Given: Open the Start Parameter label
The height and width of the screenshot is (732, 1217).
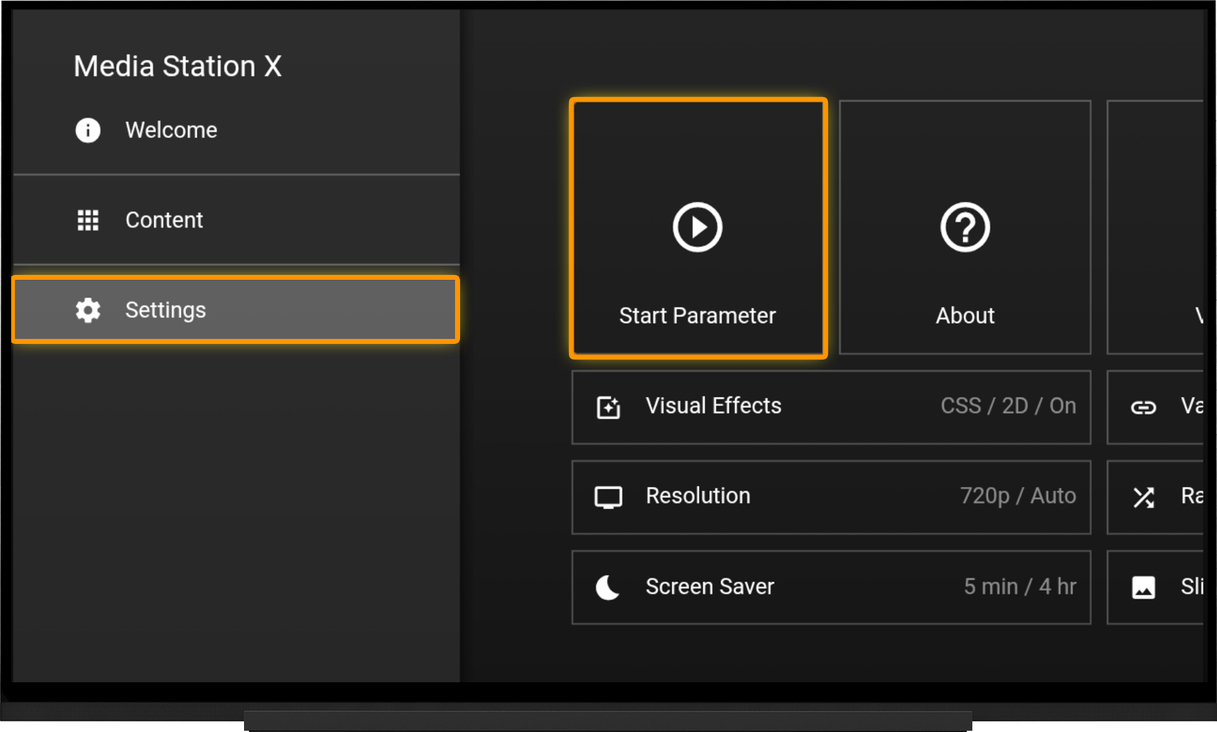Looking at the screenshot, I should (697, 316).
